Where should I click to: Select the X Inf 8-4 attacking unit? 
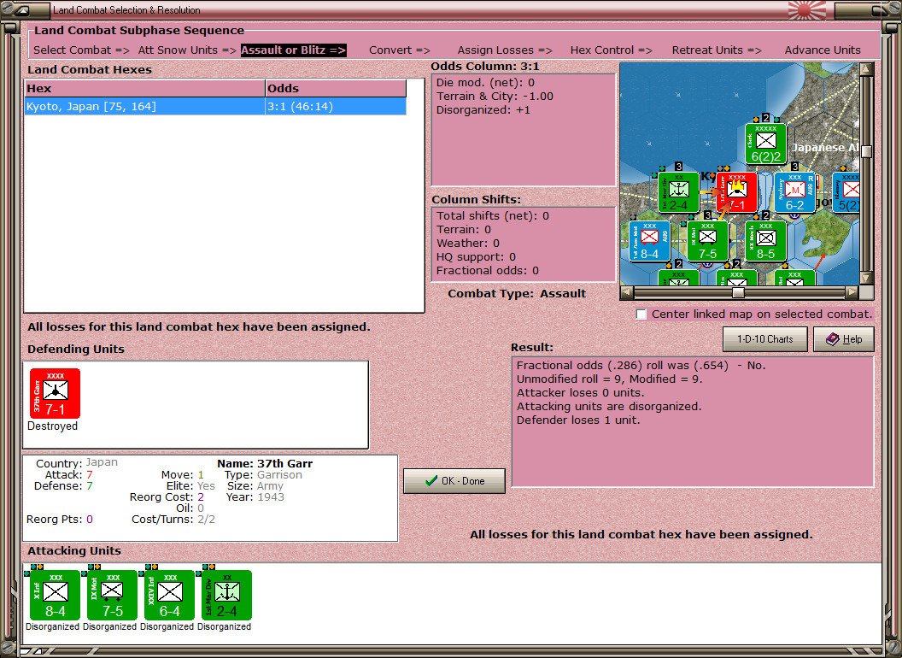coord(56,596)
